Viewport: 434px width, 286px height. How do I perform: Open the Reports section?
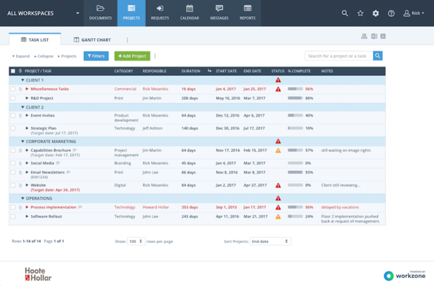click(x=247, y=13)
